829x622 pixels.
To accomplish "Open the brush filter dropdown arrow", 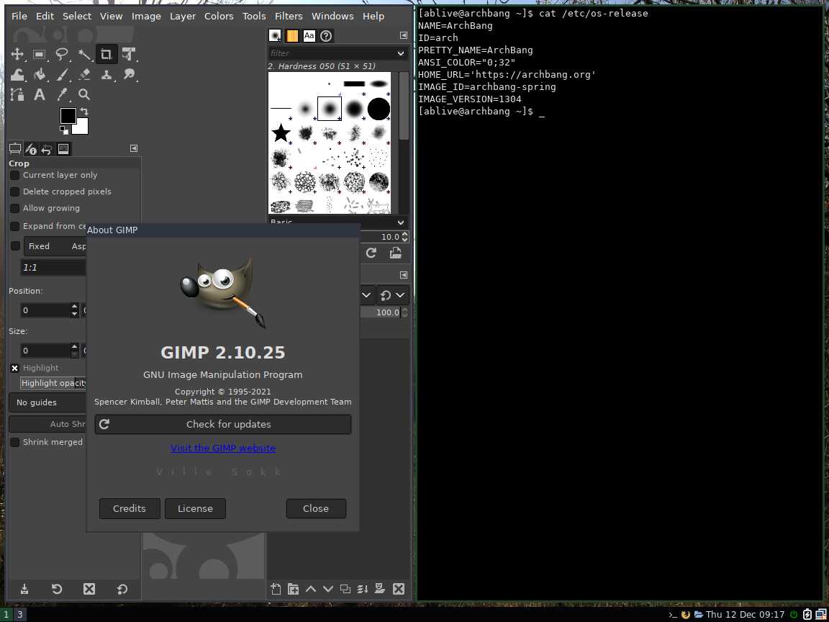I will (x=401, y=53).
